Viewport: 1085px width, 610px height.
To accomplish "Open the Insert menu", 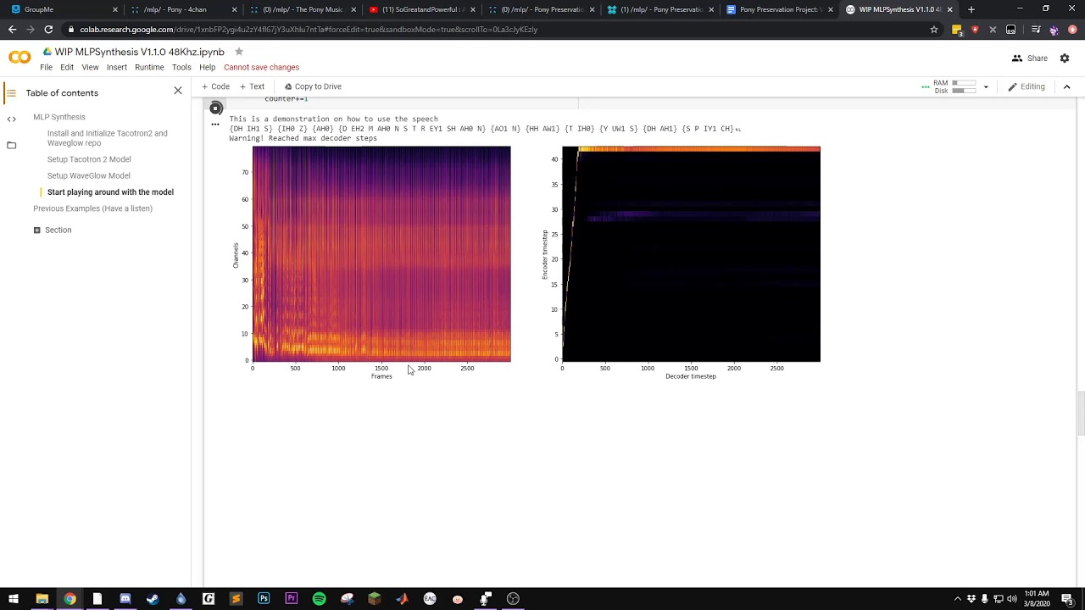I will pos(116,67).
